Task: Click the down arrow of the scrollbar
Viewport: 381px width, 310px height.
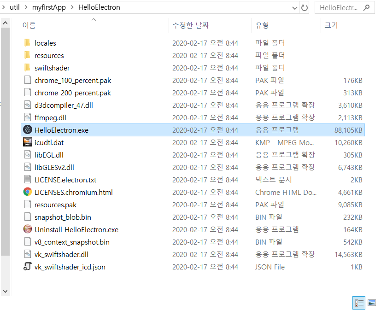Action: (x=5, y=291)
